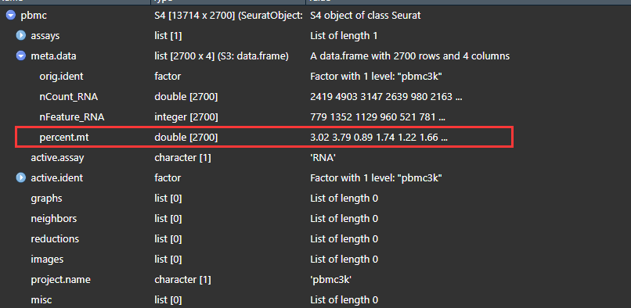Select the misc list entry

[x=315, y=299]
